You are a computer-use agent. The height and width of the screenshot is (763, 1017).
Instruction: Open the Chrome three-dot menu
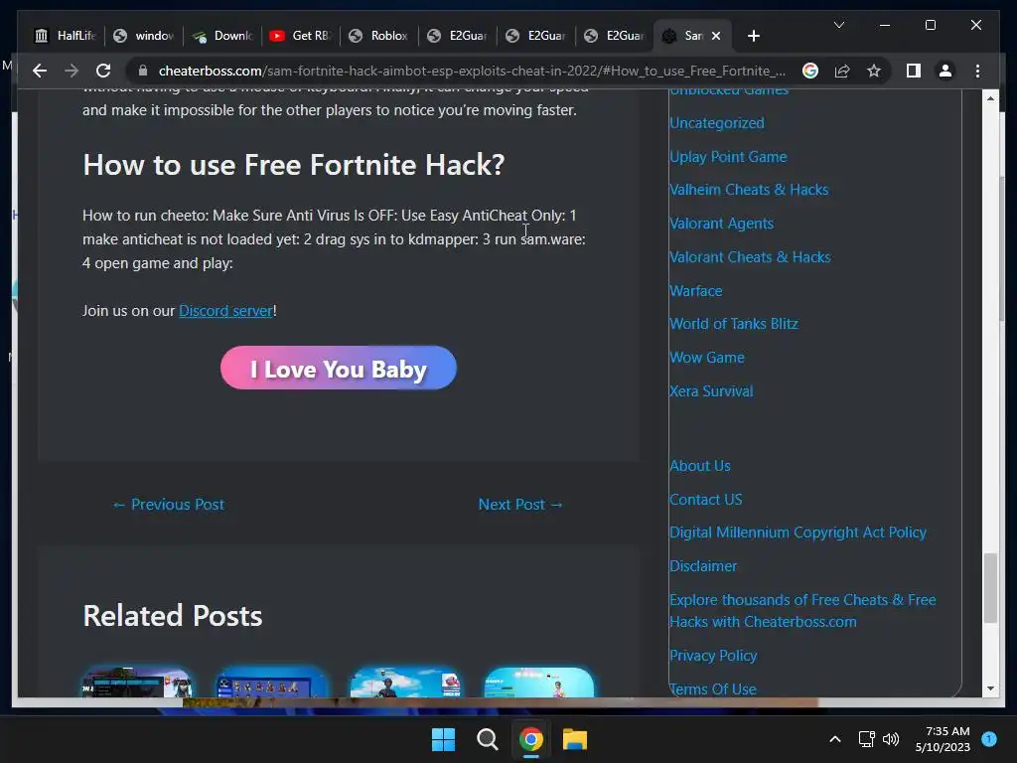[x=977, y=71]
